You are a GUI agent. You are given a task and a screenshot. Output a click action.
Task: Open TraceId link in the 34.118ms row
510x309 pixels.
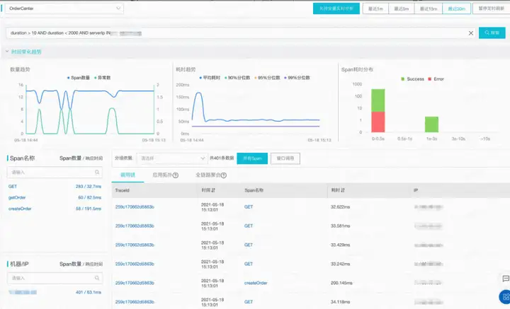point(135,302)
